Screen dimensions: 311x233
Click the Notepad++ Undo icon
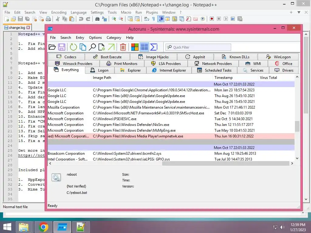[x=81, y=19]
